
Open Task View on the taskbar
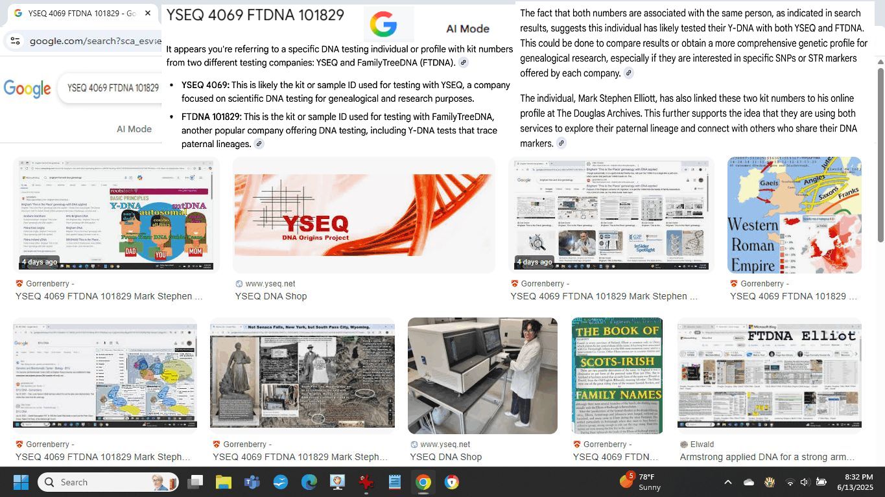(x=195, y=482)
